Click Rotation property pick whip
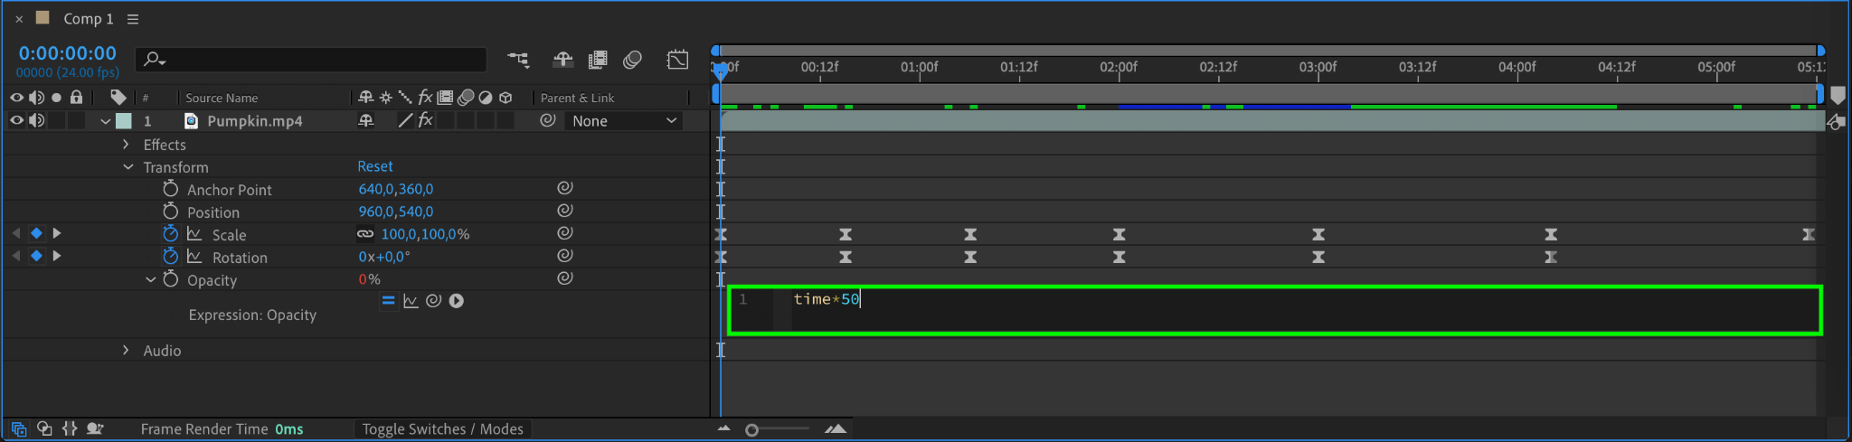The height and width of the screenshot is (442, 1852). 564,256
